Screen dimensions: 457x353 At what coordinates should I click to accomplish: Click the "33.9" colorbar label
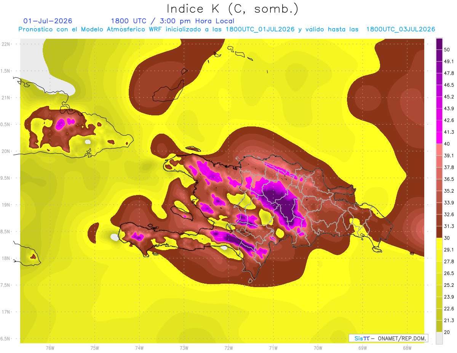pos(449,203)
